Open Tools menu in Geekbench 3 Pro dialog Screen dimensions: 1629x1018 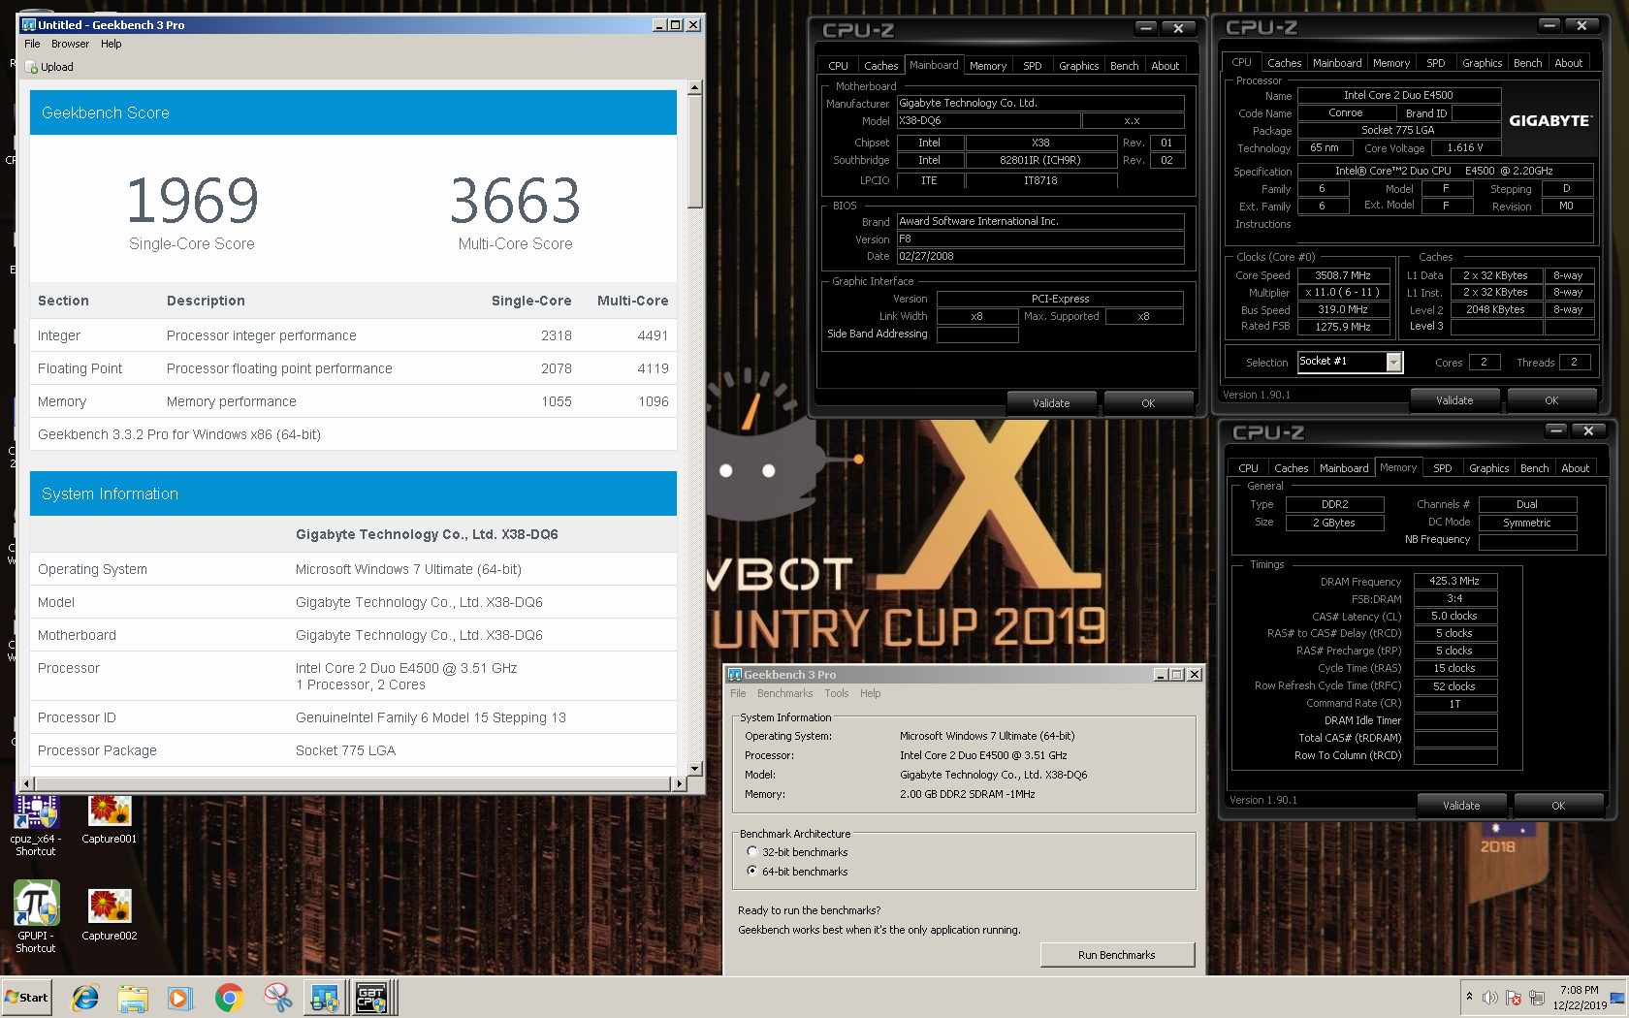tap(836, 693)
